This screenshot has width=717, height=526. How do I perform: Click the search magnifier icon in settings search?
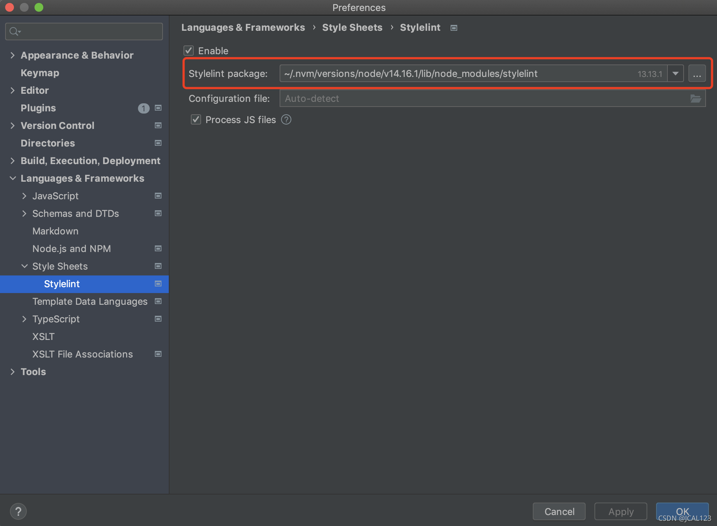click(x=14, y=32)
